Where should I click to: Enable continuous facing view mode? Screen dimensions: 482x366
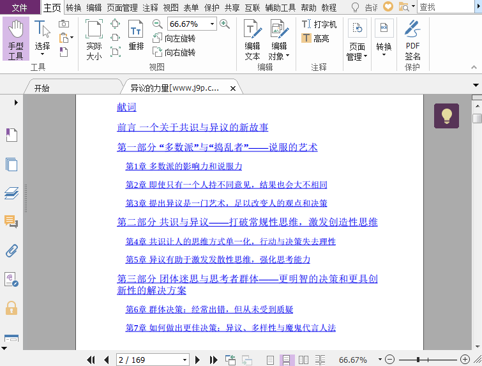(x=320, y=360)
